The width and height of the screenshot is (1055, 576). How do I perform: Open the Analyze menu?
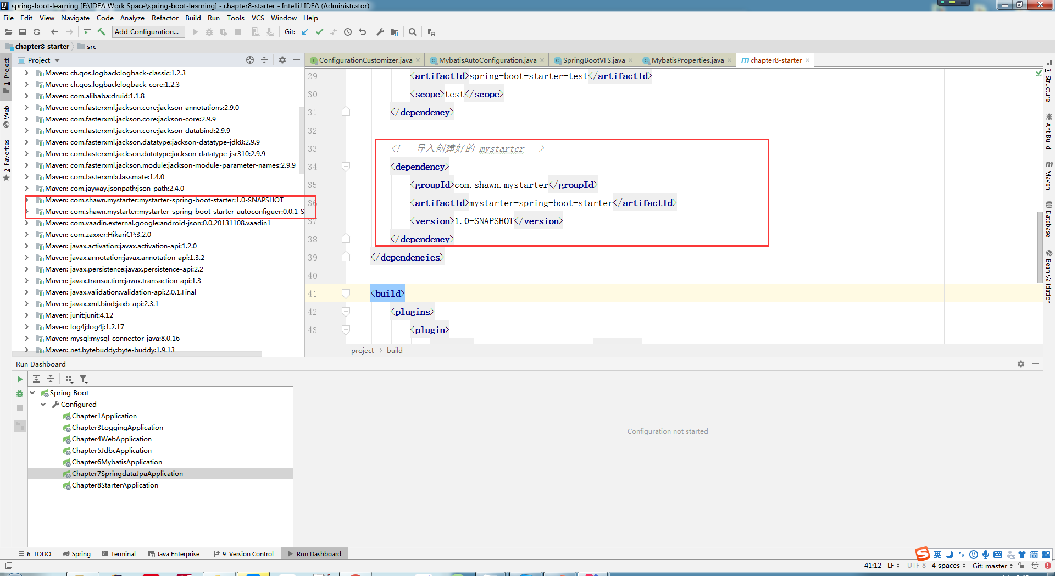coord(132,18)
